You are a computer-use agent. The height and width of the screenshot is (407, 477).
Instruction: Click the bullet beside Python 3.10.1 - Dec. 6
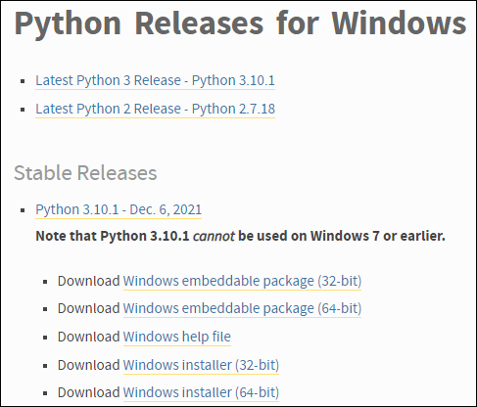23,210
